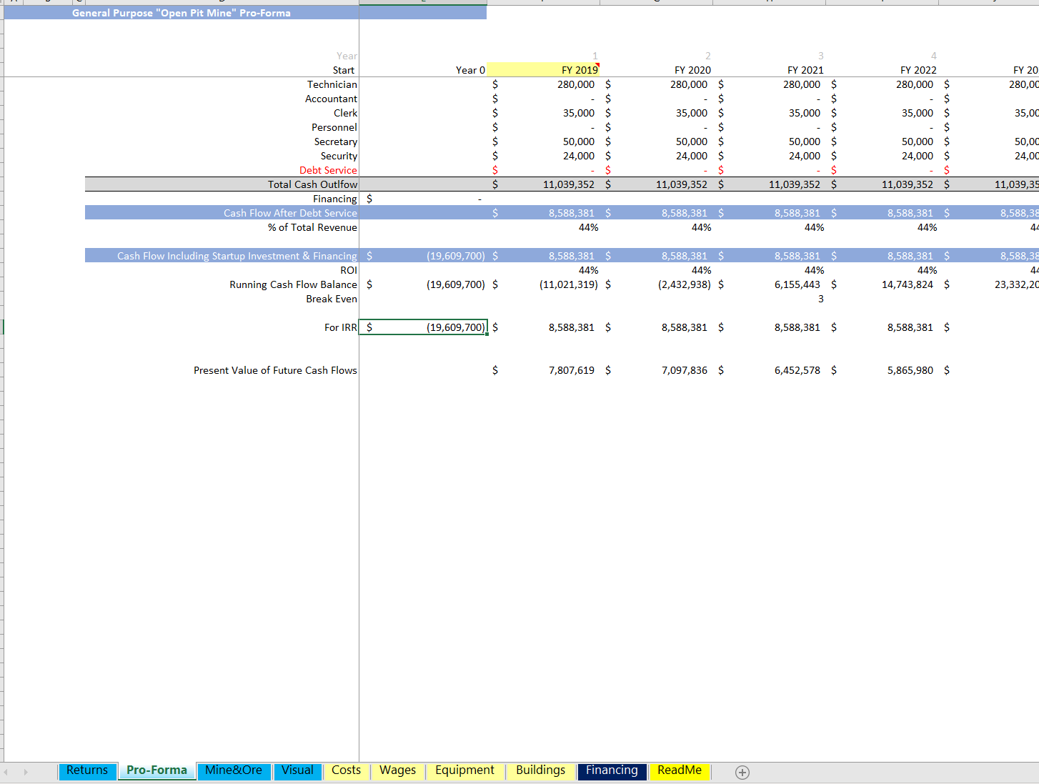This screenshot has height=784, width=1039.
Task: Select the Financing sheet tab
Action: coord(612,770)
